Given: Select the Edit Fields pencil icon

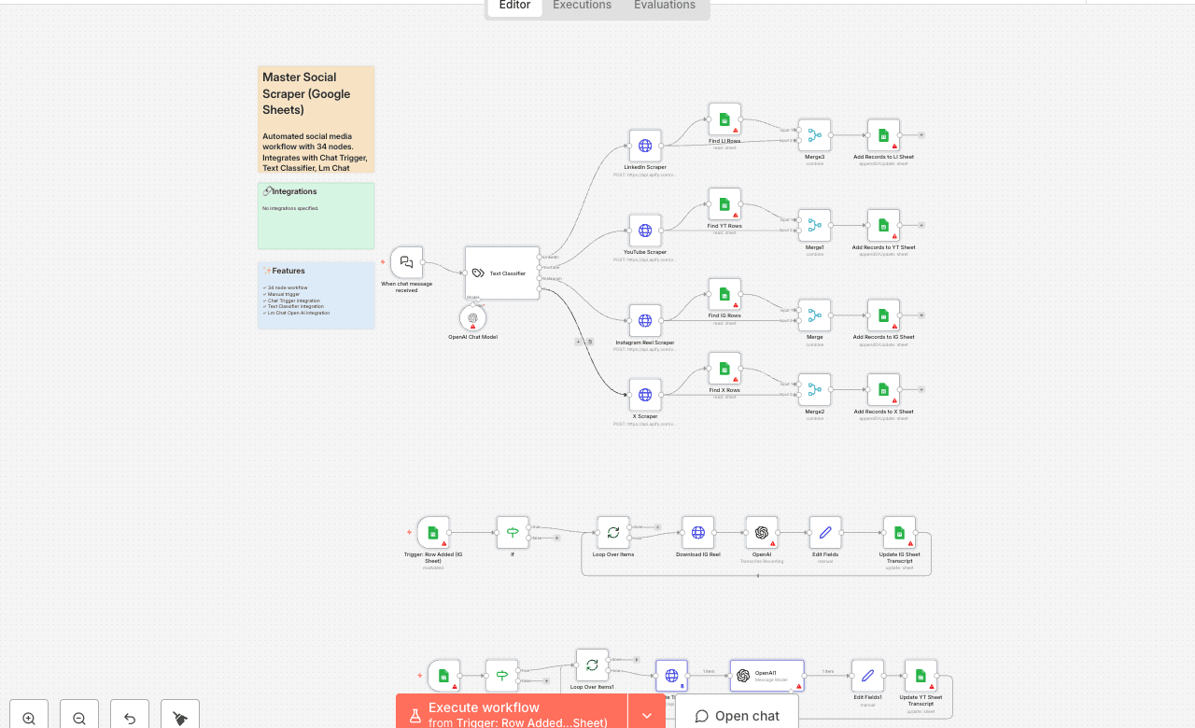Looking at the screenshot, I should click(x=825, y=532).
